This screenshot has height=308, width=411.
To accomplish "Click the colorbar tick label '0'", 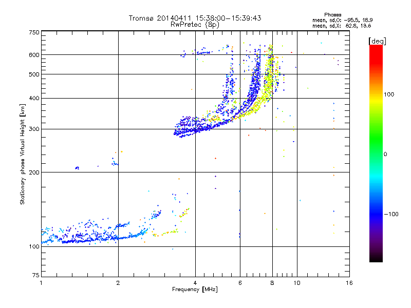I will (385, 154).
